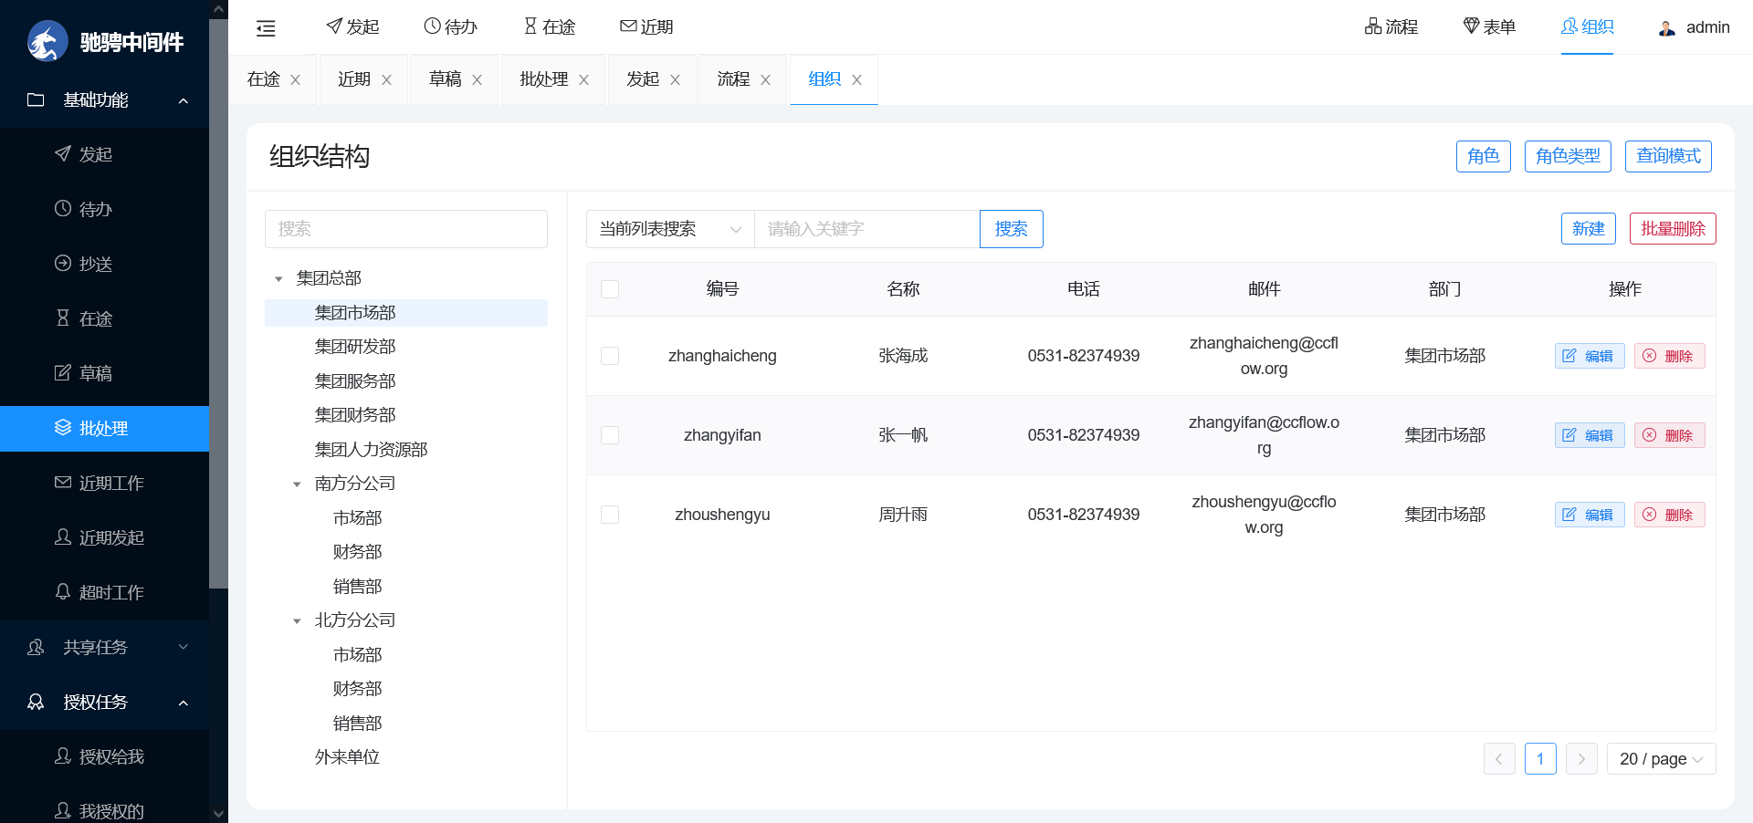The height and width of the screenshot is (823, 1753).
Task: Click the delete icon for zhoushengyu
Action: (x=1649, y=515)
